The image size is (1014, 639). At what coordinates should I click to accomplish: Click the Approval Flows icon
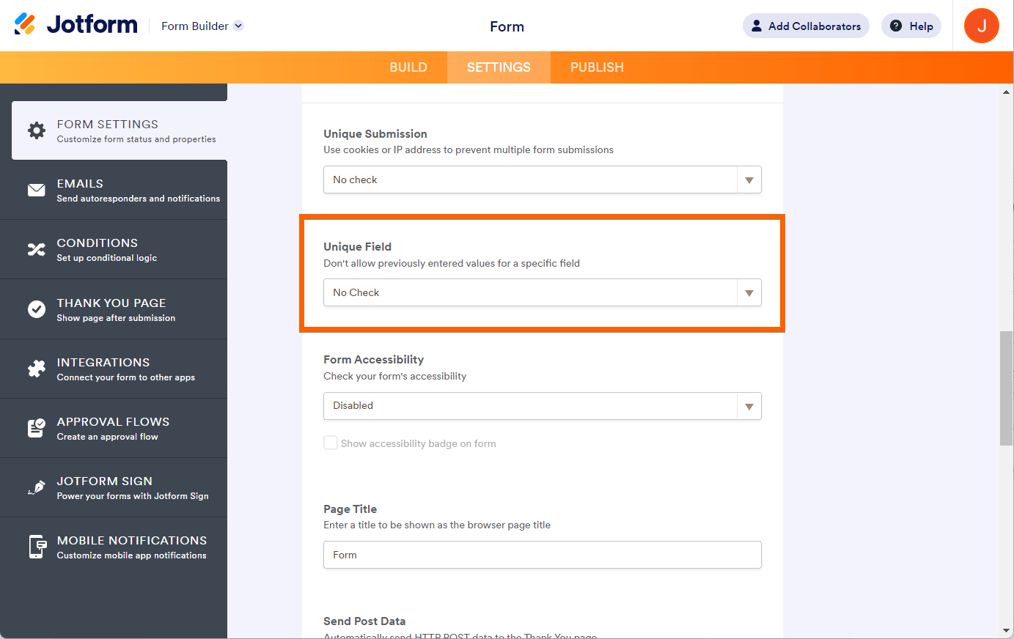[x=37, y=428]
